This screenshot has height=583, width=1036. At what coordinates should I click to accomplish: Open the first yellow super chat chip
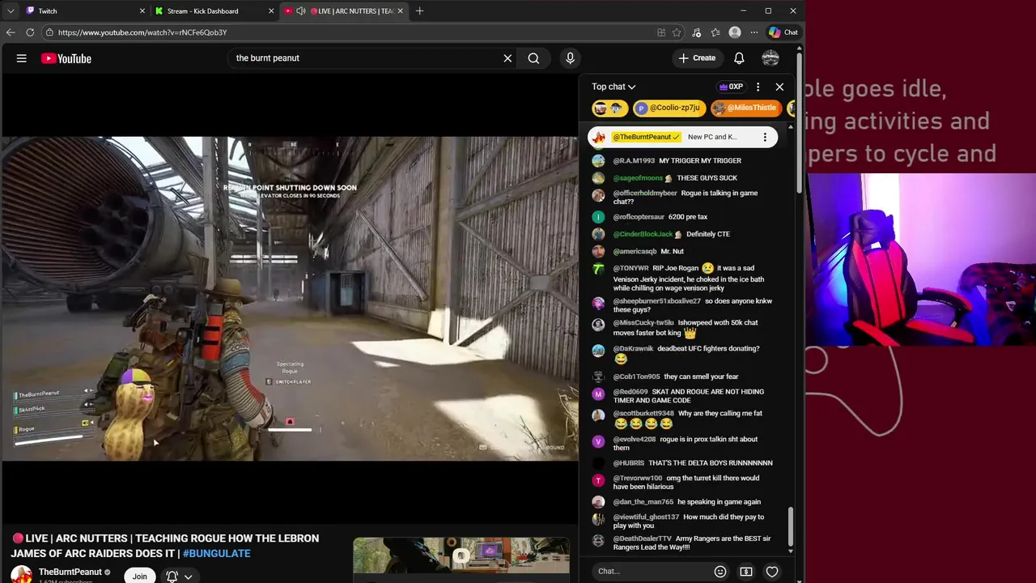tap(609, 108)
